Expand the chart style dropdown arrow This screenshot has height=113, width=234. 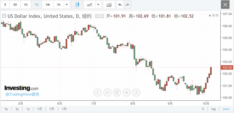pos(98,5)
